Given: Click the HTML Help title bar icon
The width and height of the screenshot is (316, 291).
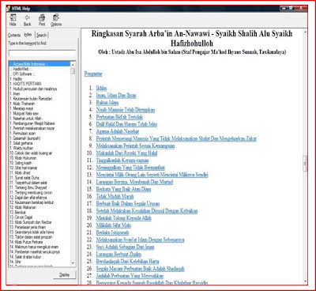Looking at the screenshot, I should (9, 9).
